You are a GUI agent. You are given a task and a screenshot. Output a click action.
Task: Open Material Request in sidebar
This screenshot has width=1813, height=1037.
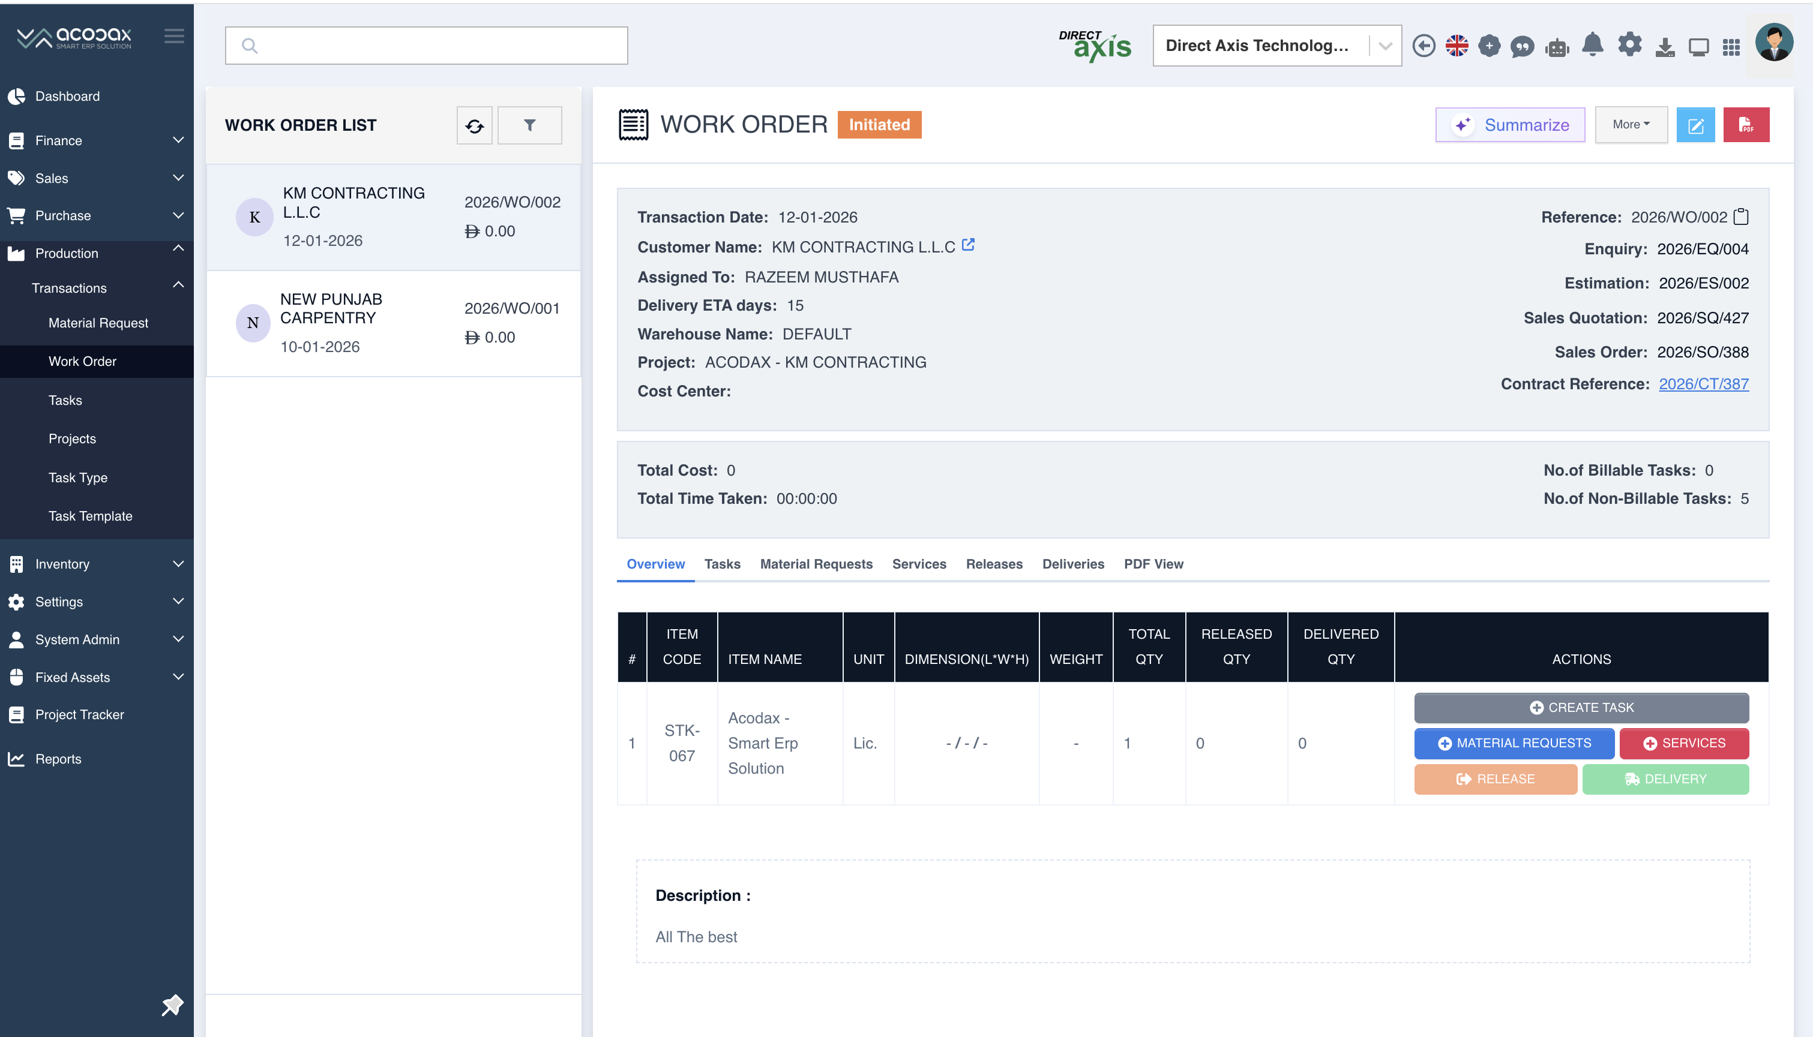pyautogui.click(x=97, y=323)
